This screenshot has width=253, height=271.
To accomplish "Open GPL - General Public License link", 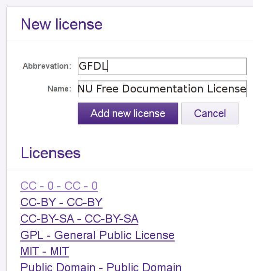I will pos(97,235).
